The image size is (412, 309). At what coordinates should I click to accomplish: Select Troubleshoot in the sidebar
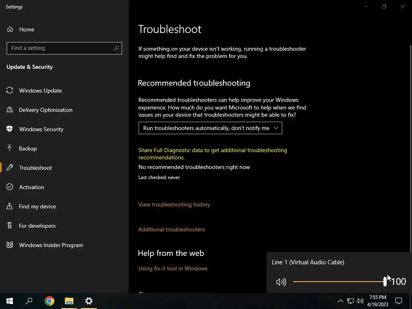[35, 168]
